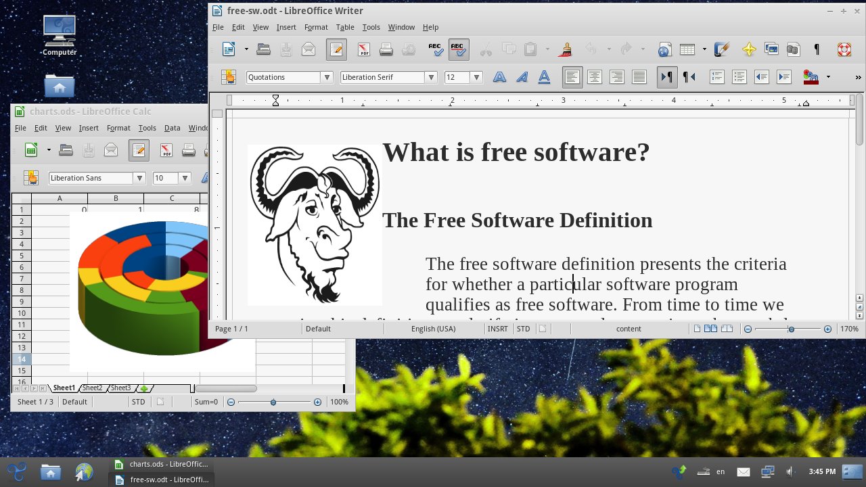Toggle Bullets On/Off in Writer
Screen dimensions: 866x487
(739, 77)
